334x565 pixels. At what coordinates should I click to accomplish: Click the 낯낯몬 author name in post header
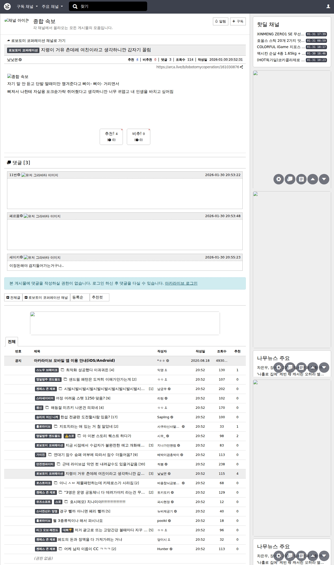[13, 60]
